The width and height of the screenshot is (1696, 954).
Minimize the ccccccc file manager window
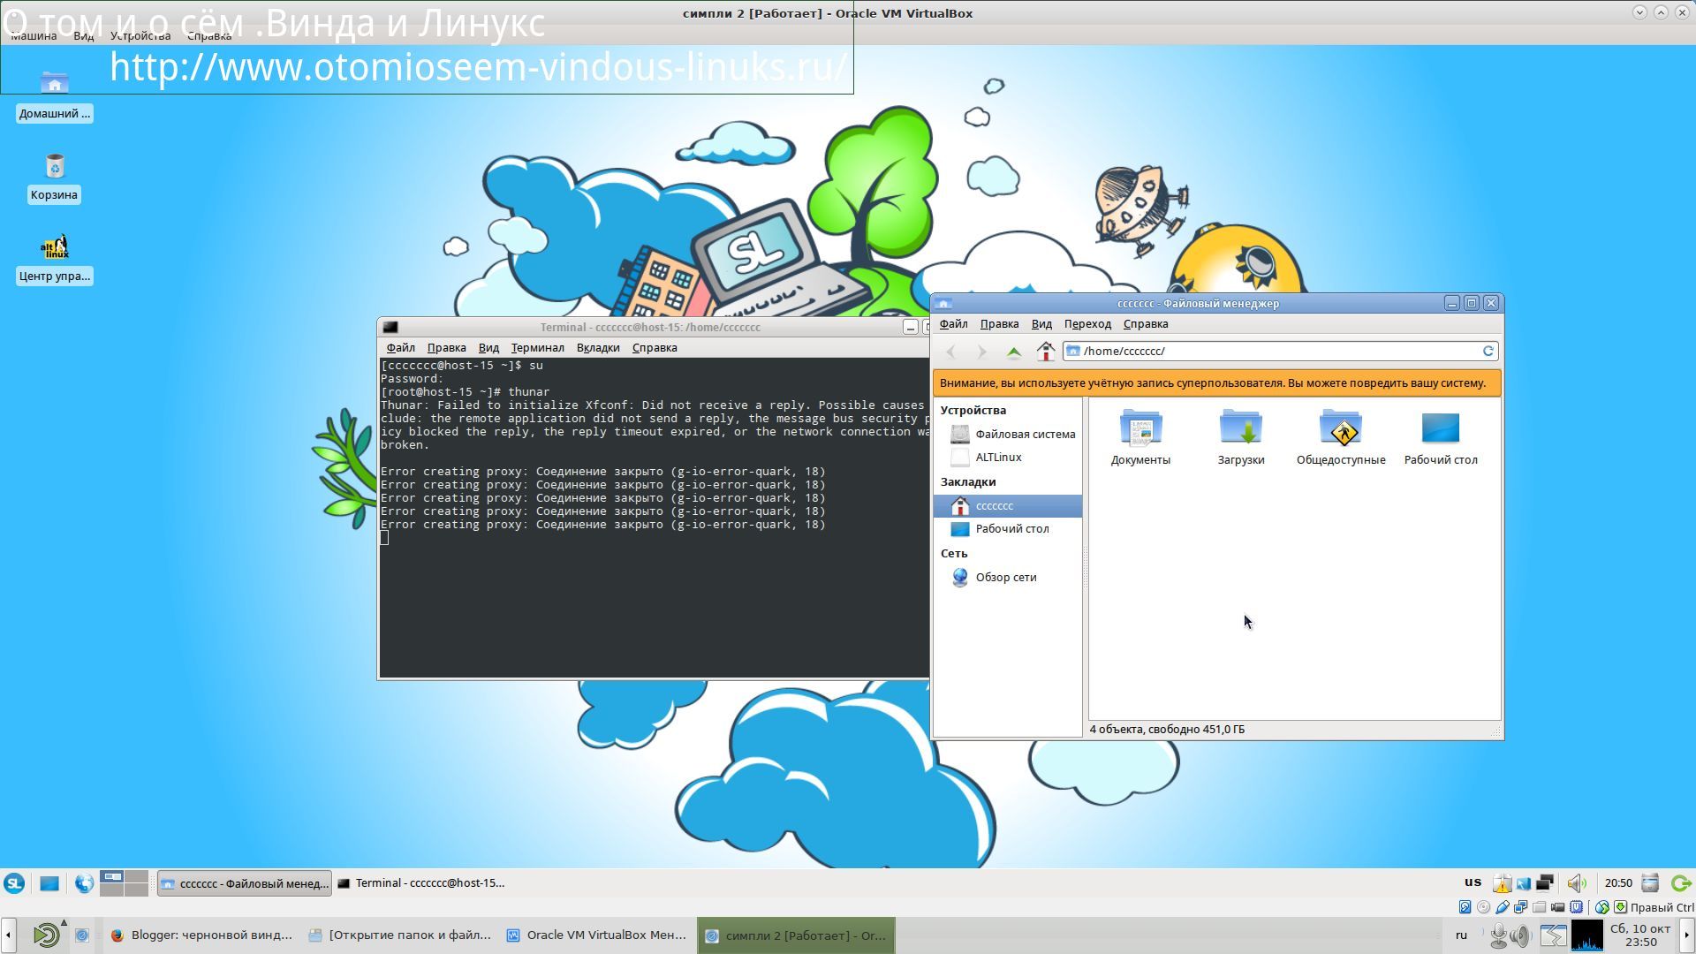(1451, 303)
